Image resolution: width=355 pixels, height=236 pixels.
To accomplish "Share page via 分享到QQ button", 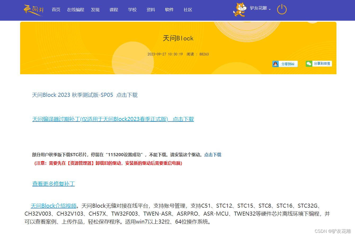I will click(x=285, y=64).
